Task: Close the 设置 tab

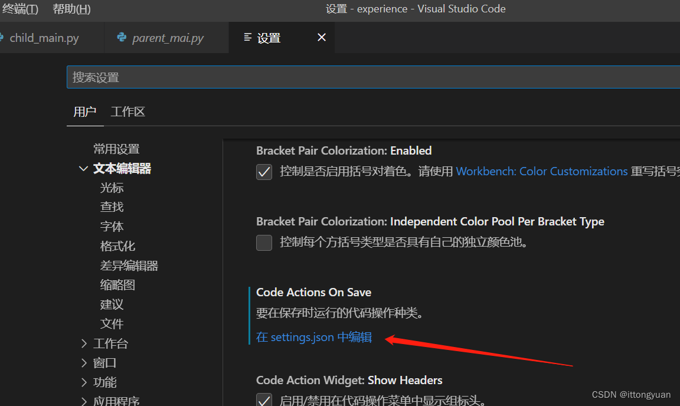Action: tap(322, 38)
